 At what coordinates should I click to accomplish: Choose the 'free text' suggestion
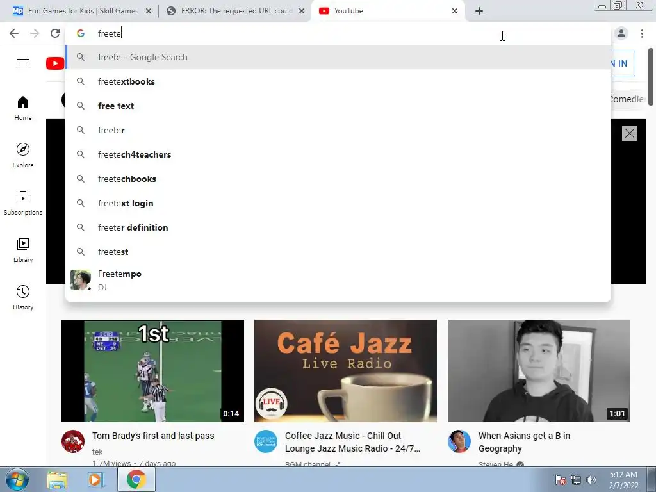pyautogui.click(x=338, y=106)
